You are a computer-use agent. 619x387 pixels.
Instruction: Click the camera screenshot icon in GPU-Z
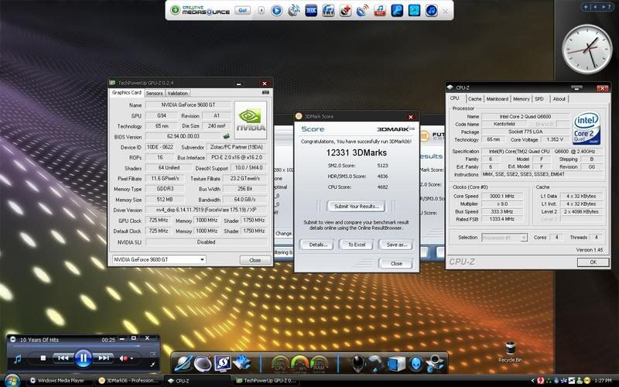pyautogui.click(x=266, y=93)
